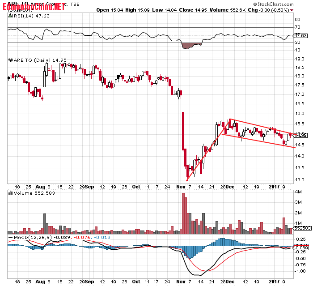This screenshot has width=313, height=286.
Task: Open the StockCharts.com link
Action: click(x=275, y=4)
